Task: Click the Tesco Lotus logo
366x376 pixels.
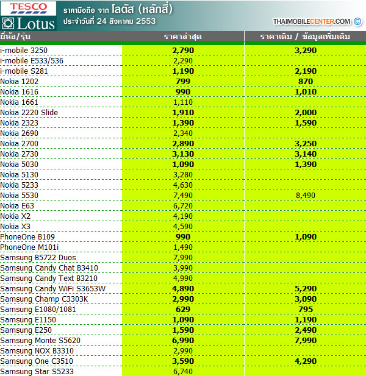Action: tap(28, 16)
